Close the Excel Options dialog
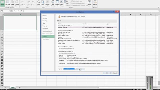The width and height of the screenshot is (160, 90). [x=117, y=11]
